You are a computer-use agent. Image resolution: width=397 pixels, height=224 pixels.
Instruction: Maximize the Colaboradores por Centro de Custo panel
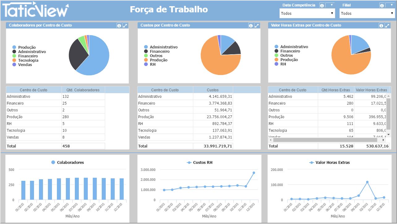pos(125,26)
